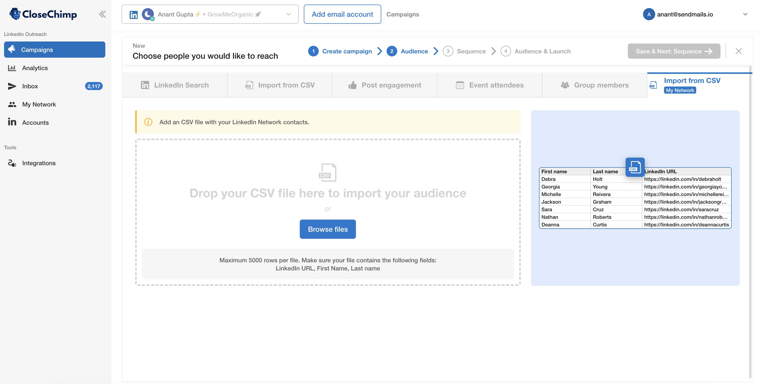Click the Save & Next: Sequence button
Viewport: 760px width, 384px height.
[x=674, y=51]
